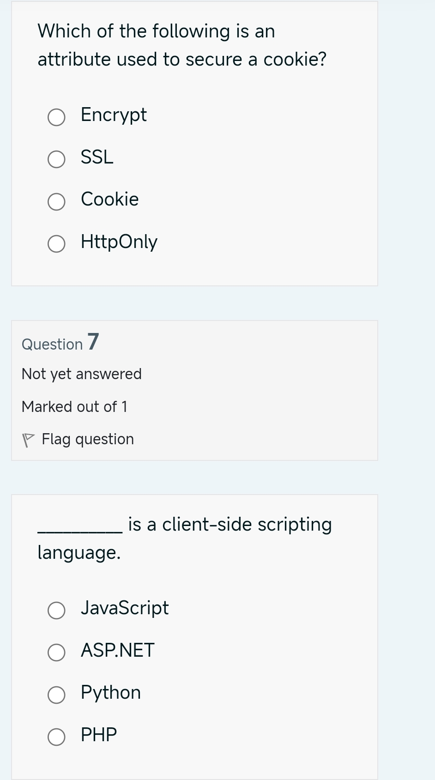The width and height of the screenshot is (435, 780).
Task: Select the SSL answer option
Action: (56, 160)
